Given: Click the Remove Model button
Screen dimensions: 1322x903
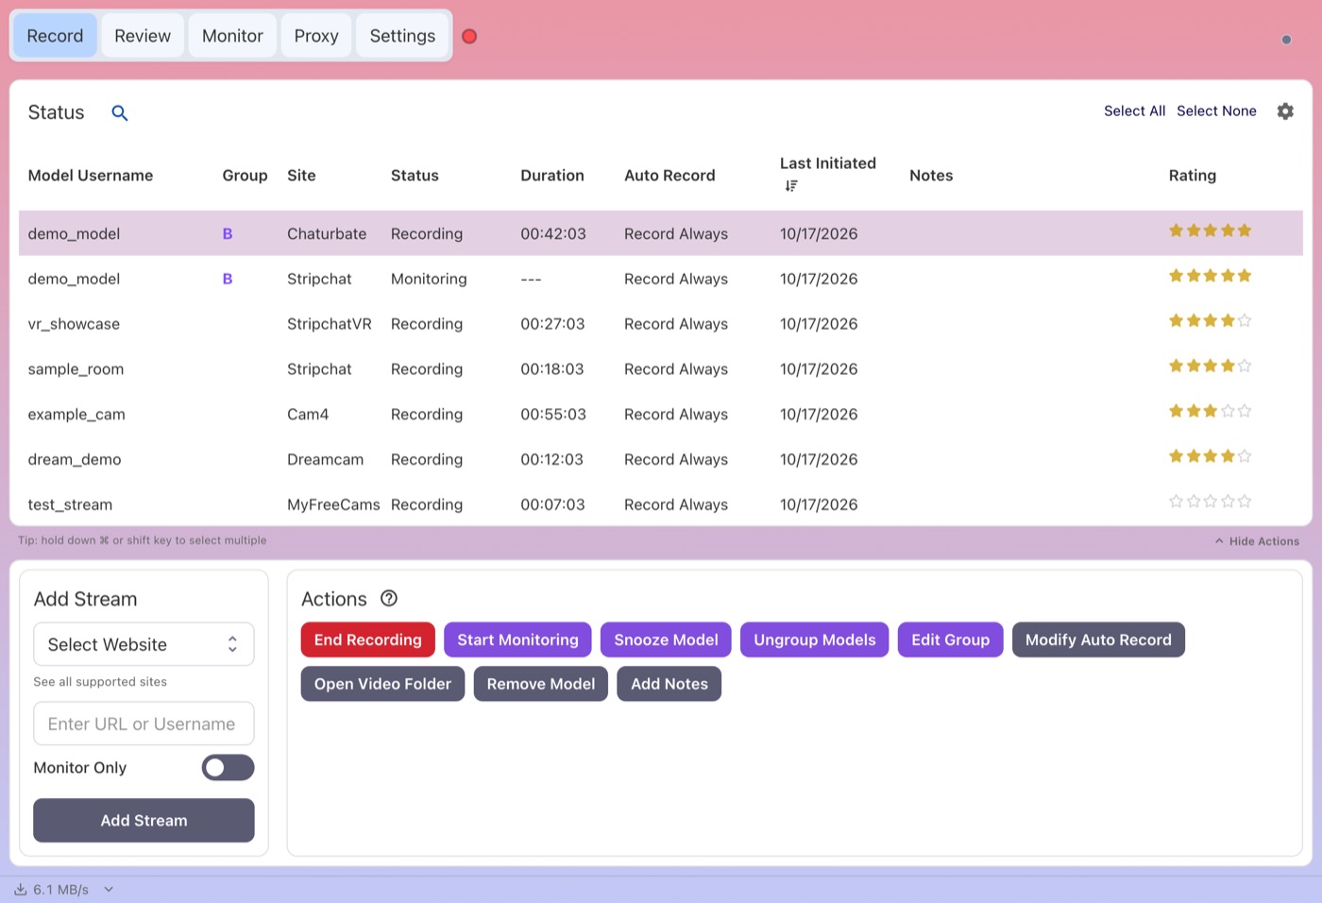Looking at the screenshot, I should pyautogui.click(x=541, y=684).
